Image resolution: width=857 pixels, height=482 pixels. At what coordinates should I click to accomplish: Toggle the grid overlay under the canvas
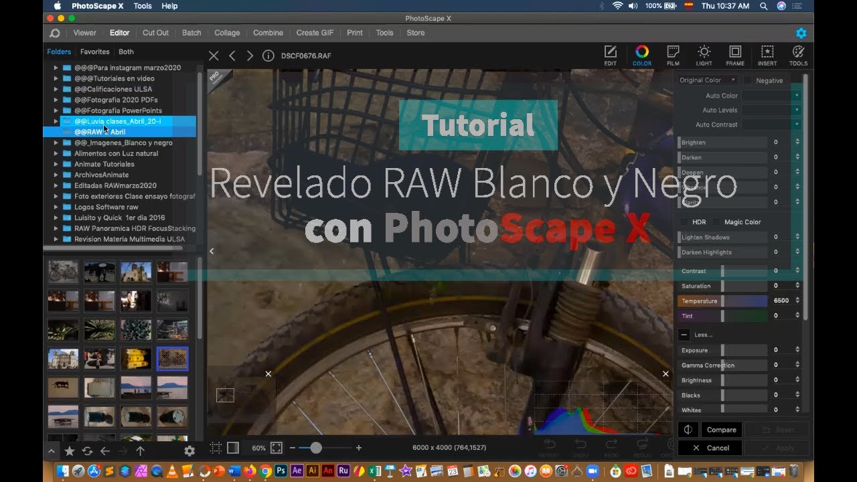pyautogui.click(x=216, y=448)
